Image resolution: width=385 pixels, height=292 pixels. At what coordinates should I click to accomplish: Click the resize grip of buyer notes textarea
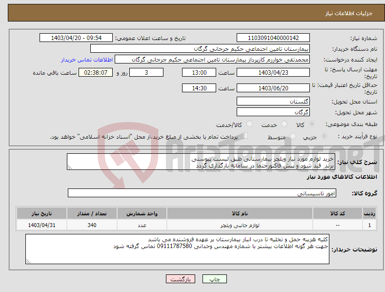click(28, 261)
